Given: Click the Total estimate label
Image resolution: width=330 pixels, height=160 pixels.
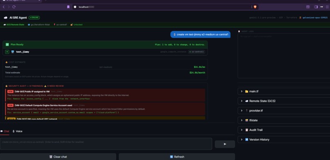Looking at the screenshot, I should 13,73.
